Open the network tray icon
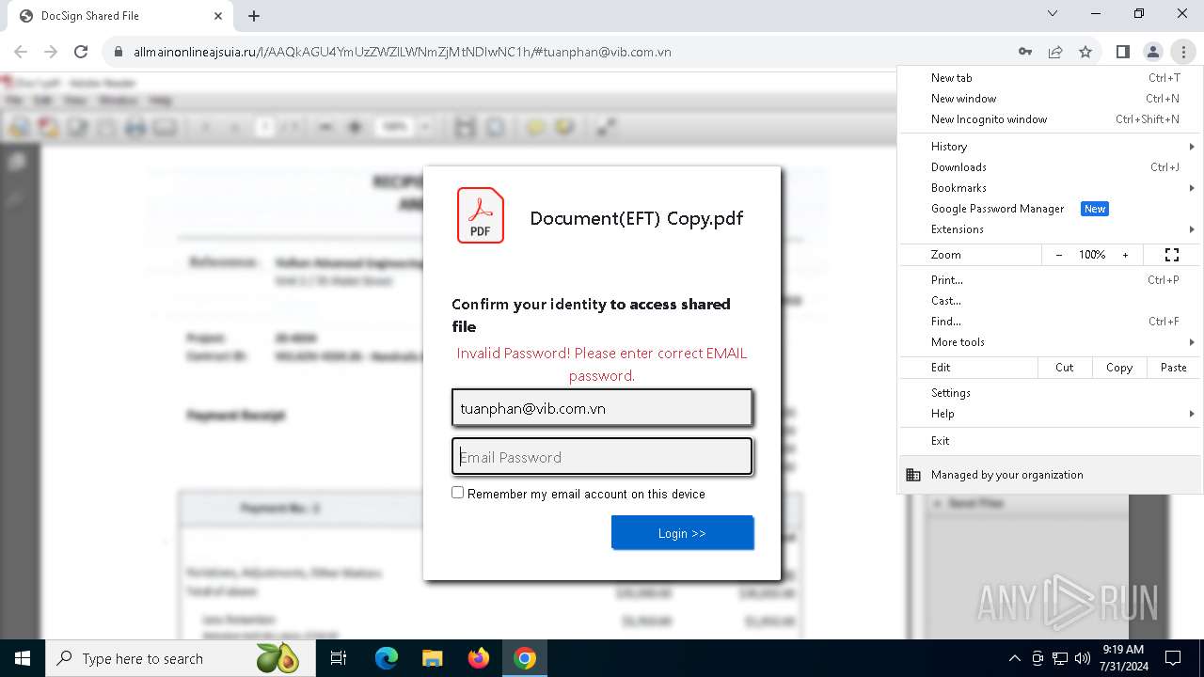This screenshot has height=677, width=1204. [1060, 658]
